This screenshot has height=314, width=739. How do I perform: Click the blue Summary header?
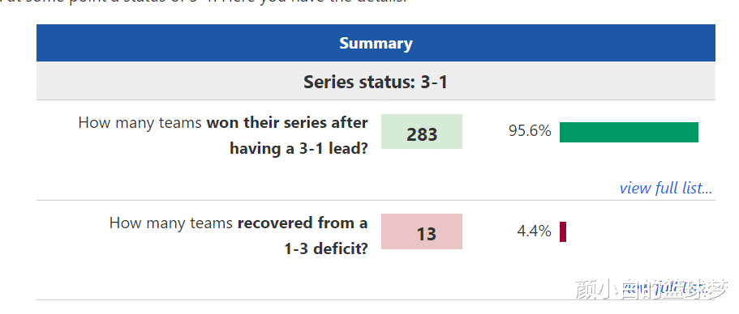pos(376,43)
